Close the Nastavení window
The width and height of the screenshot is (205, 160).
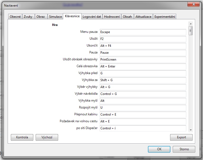click(x=193, y=4)
